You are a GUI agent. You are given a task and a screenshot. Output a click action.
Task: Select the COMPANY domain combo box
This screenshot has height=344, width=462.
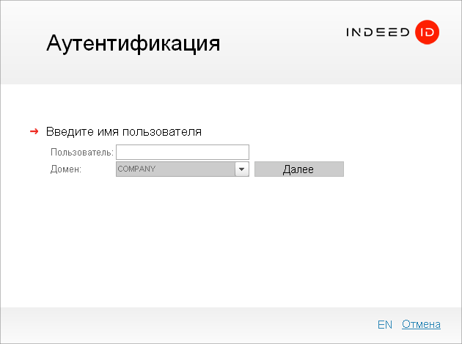coord(176,169)
